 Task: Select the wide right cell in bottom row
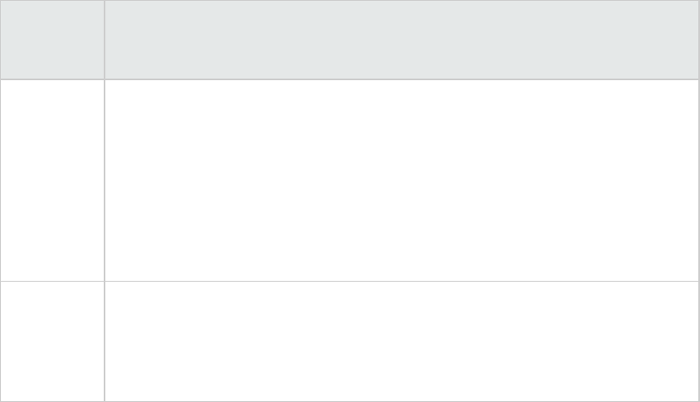click(401, 341)
